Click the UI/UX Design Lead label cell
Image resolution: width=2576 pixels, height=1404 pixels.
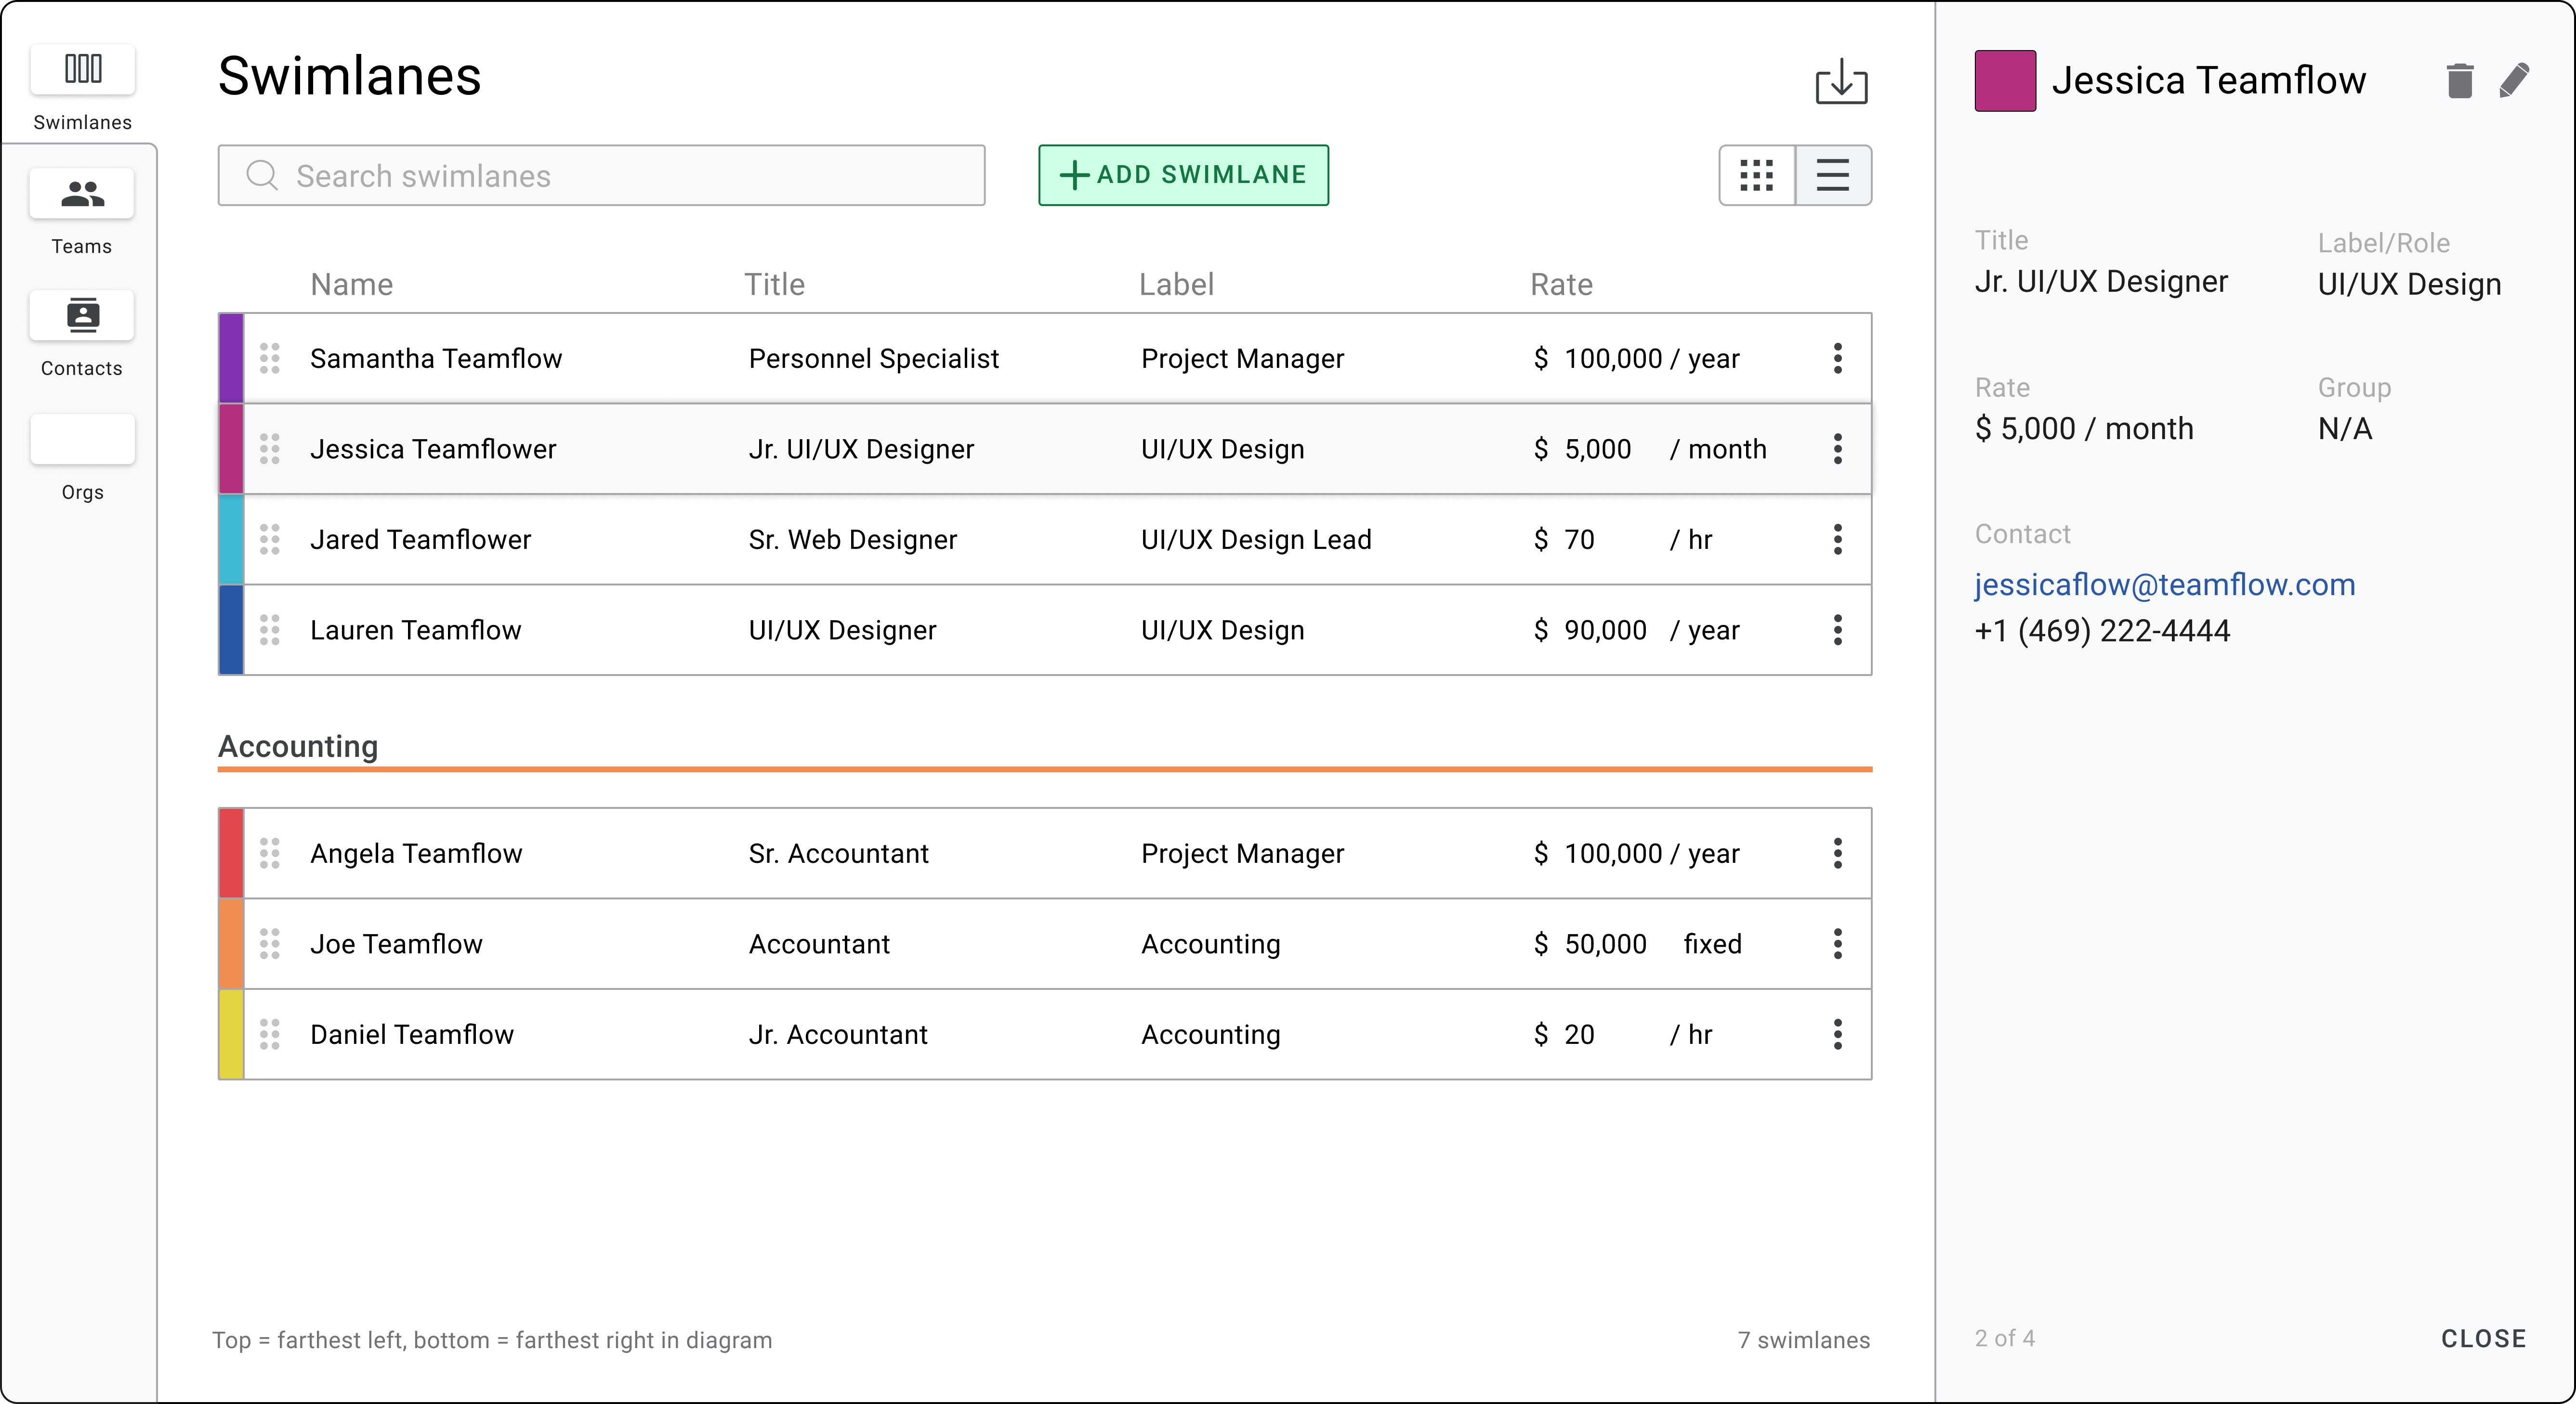click(x=1256, y=540)
